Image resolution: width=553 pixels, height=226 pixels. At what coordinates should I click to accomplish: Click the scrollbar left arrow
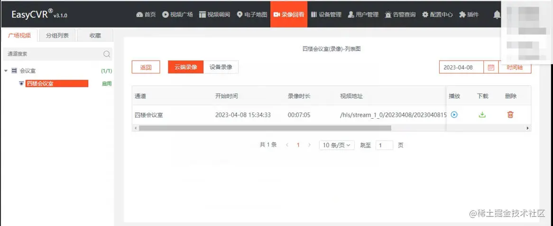tap(136, 128)
